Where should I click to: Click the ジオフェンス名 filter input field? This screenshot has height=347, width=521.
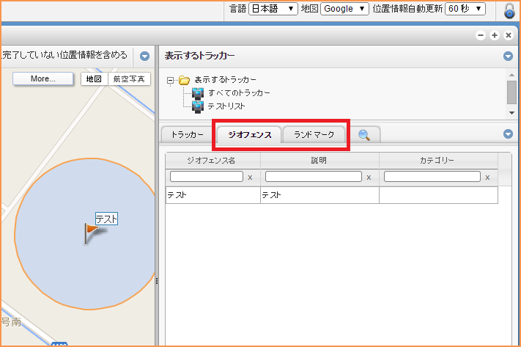[x=207, y=177]
